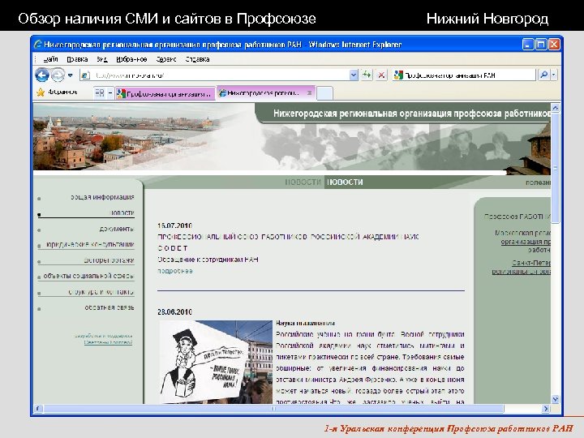Click the Internet Explorer title bar logo
Image resolution: width=584 pixels, height=438 pixels.
point(37,45)
